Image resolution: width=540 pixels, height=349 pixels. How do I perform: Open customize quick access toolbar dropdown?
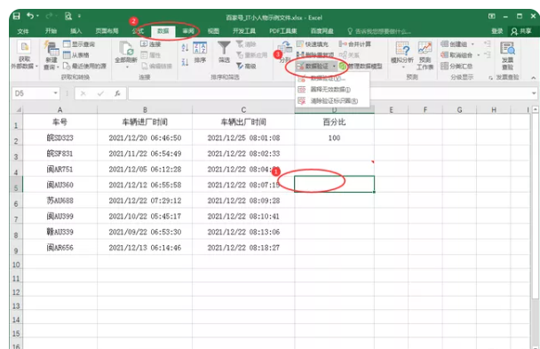79,16
